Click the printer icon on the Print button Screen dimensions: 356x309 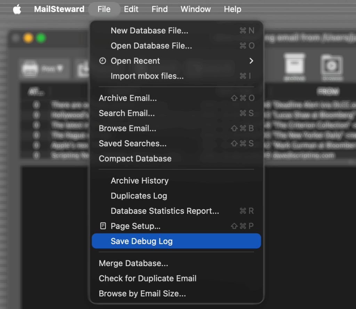coord(30,68)
